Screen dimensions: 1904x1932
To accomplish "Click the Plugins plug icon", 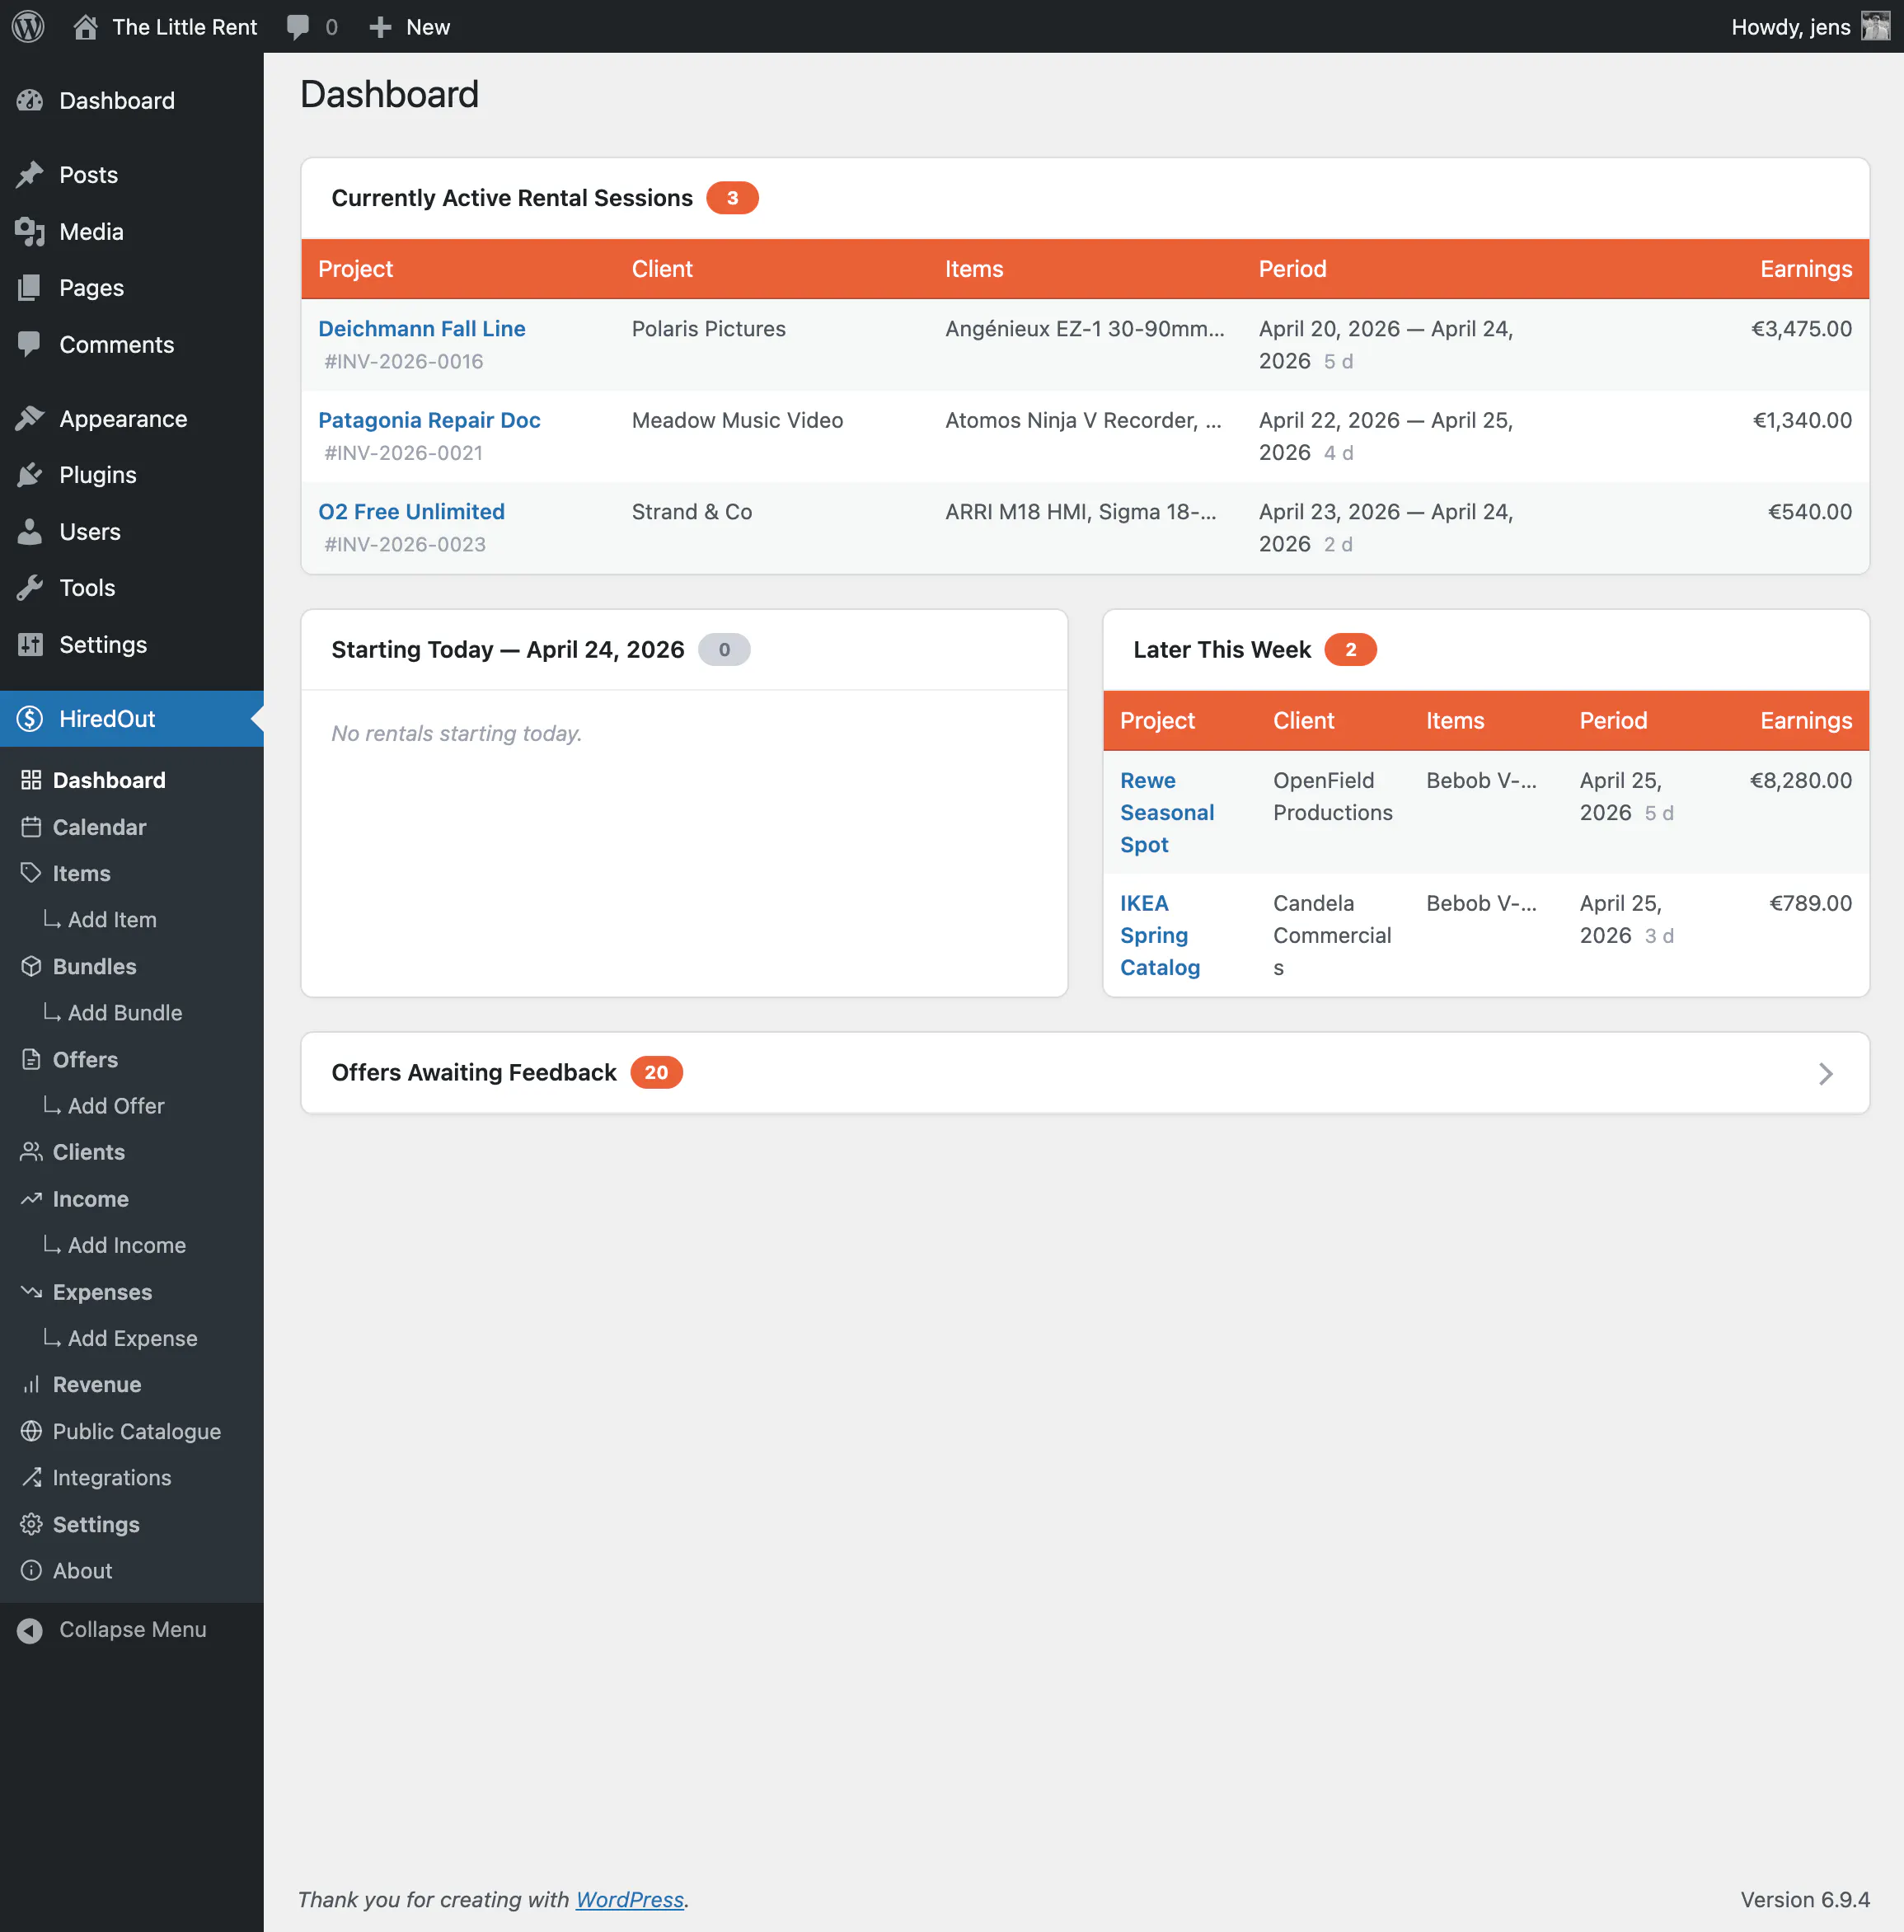I will [30, 475].
